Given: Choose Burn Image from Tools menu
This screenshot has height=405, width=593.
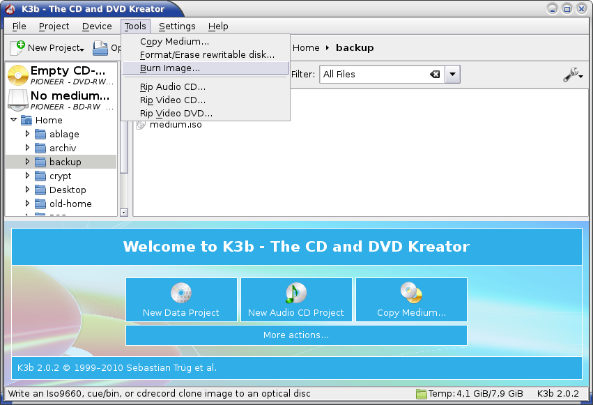Looking at the screenshot, I should 169,68.
